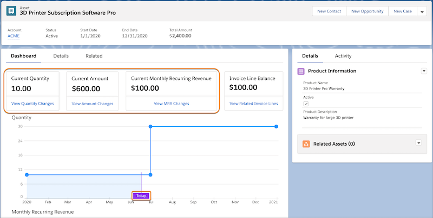The width and height of the screenshot is (433, 218).
Task: Click the Current Amount value $600.00
Action: point(86,88)
